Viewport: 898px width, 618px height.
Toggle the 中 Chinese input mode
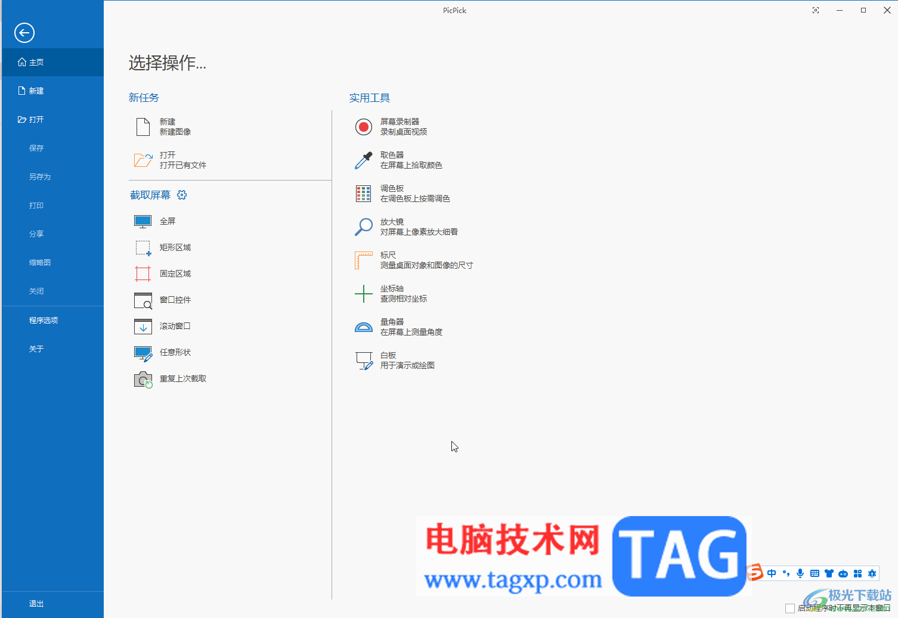[772, 573]
